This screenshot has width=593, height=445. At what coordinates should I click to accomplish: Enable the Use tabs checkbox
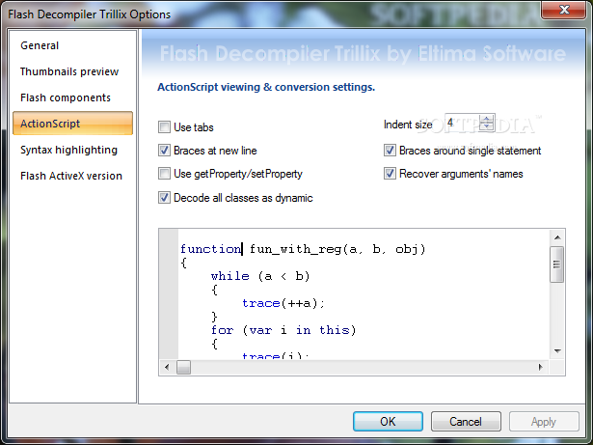tap(164, 126)
